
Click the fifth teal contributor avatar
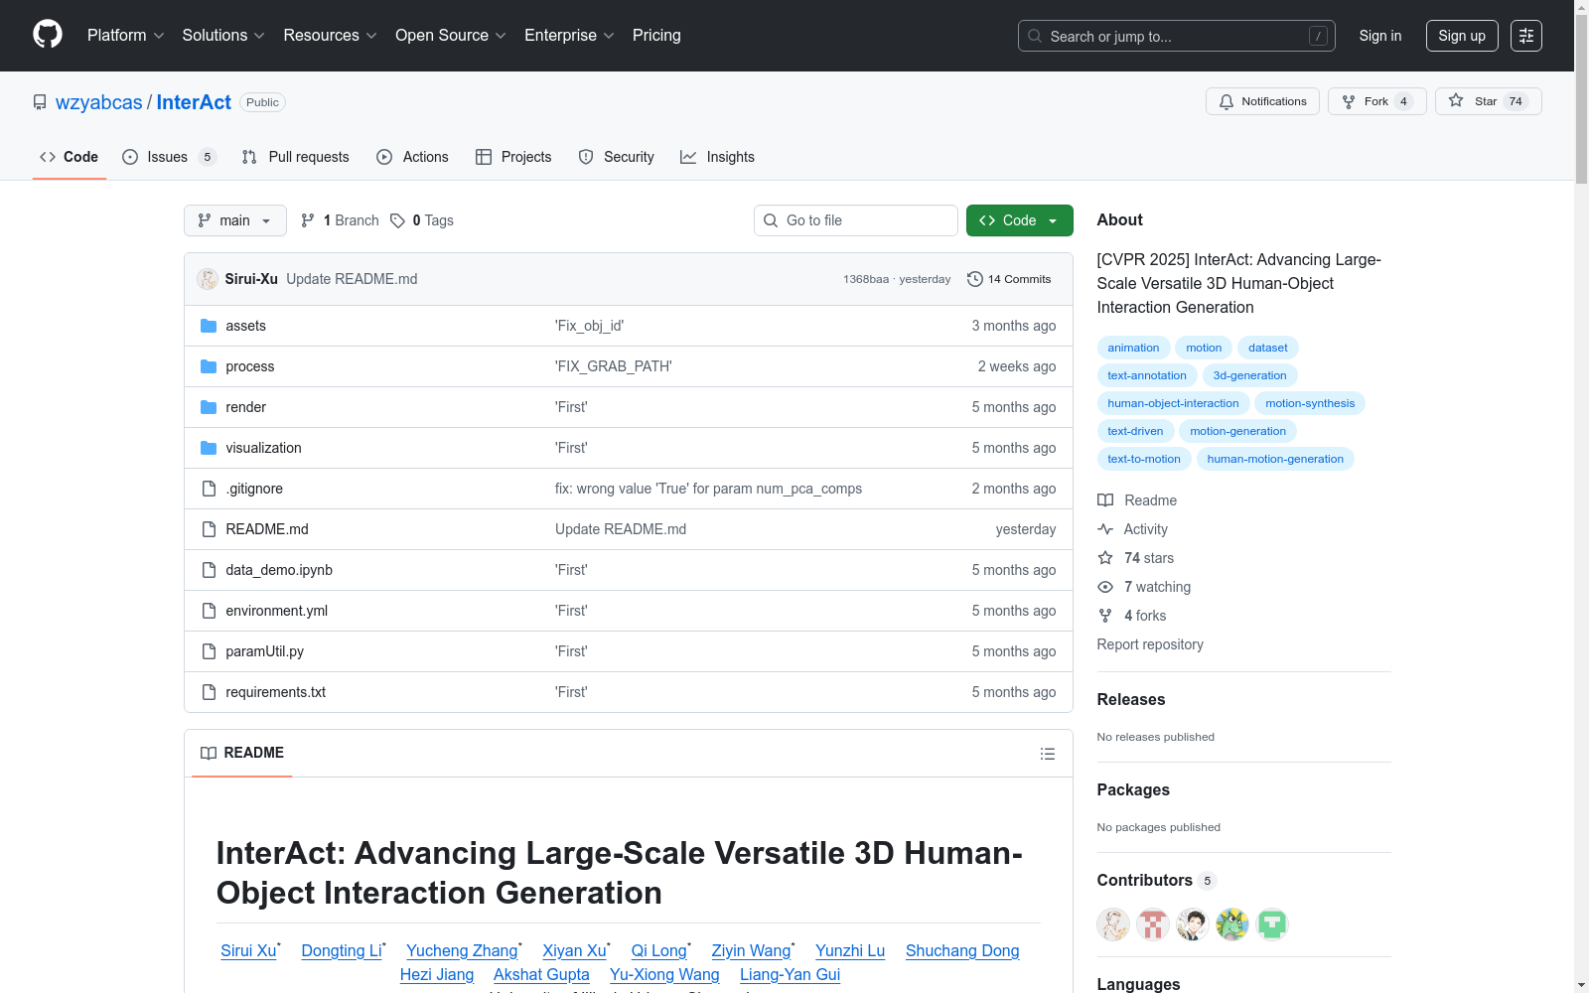tap(1272, 924)
